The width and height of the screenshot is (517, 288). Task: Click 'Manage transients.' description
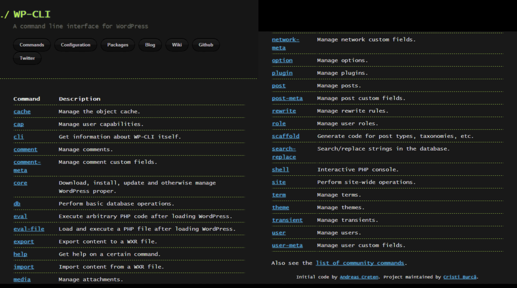point(347,220)
